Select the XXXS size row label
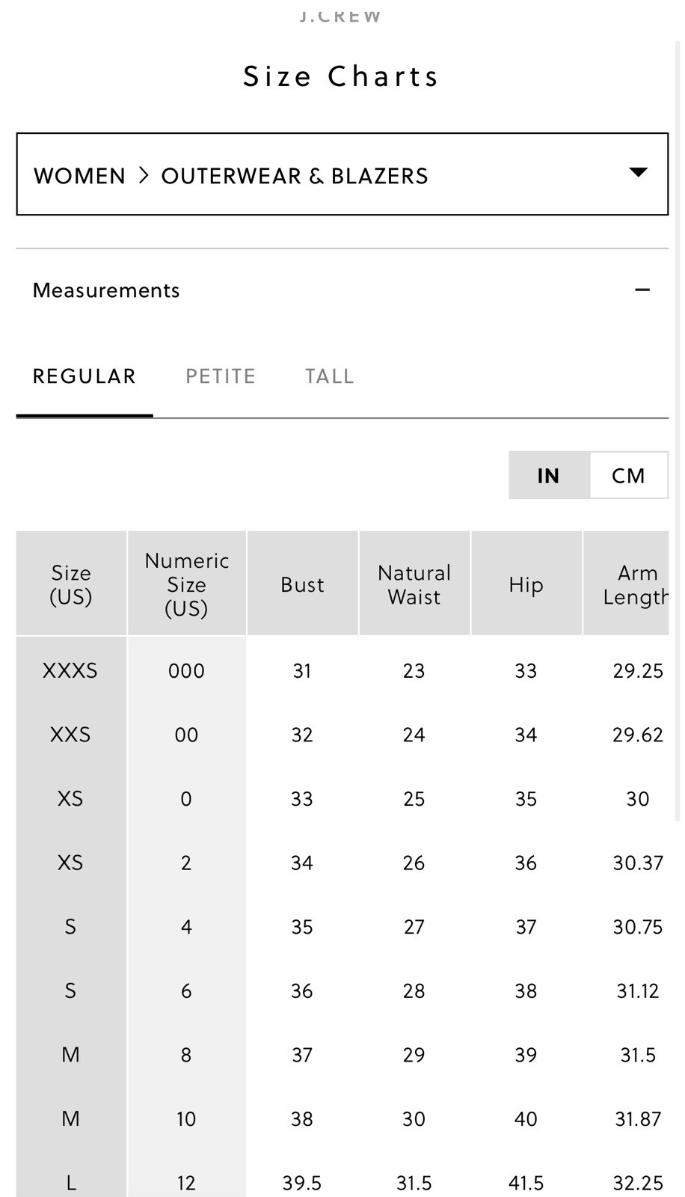Screen dimensions: 685x1197 point(70,670)
